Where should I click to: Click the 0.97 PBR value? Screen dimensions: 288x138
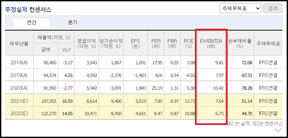pos(174,101)
